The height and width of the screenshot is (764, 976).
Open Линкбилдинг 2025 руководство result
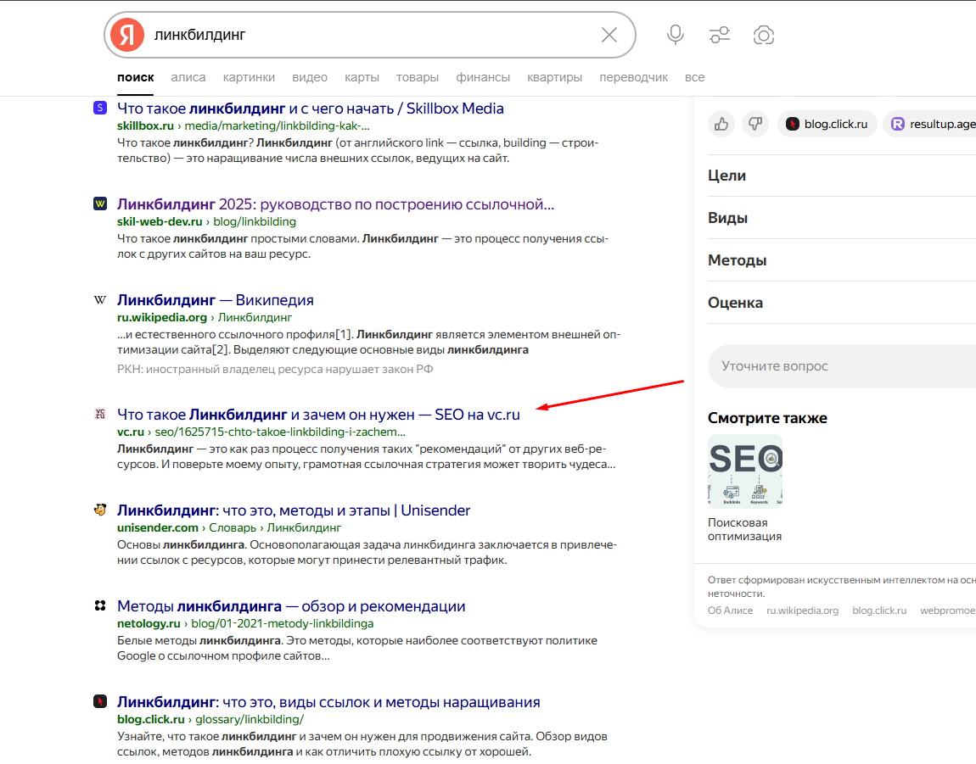click(x=335, y=204)
